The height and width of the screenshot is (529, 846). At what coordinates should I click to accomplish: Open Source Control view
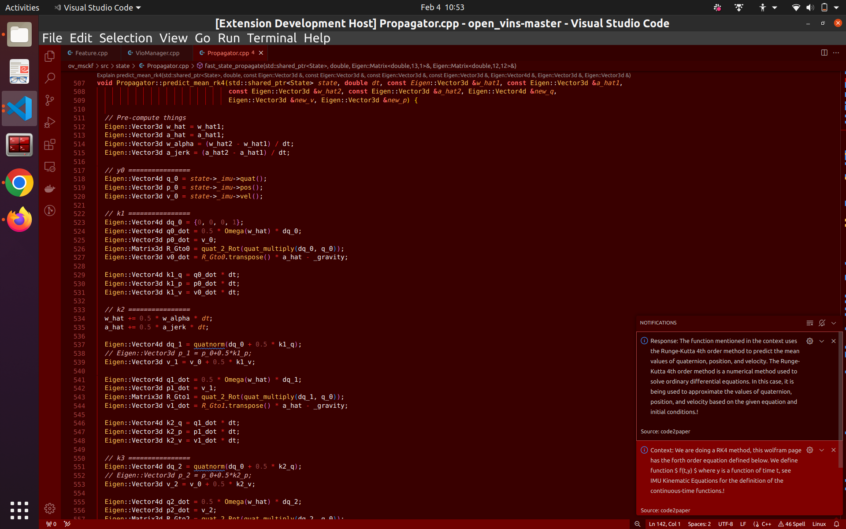coord(50,100)
